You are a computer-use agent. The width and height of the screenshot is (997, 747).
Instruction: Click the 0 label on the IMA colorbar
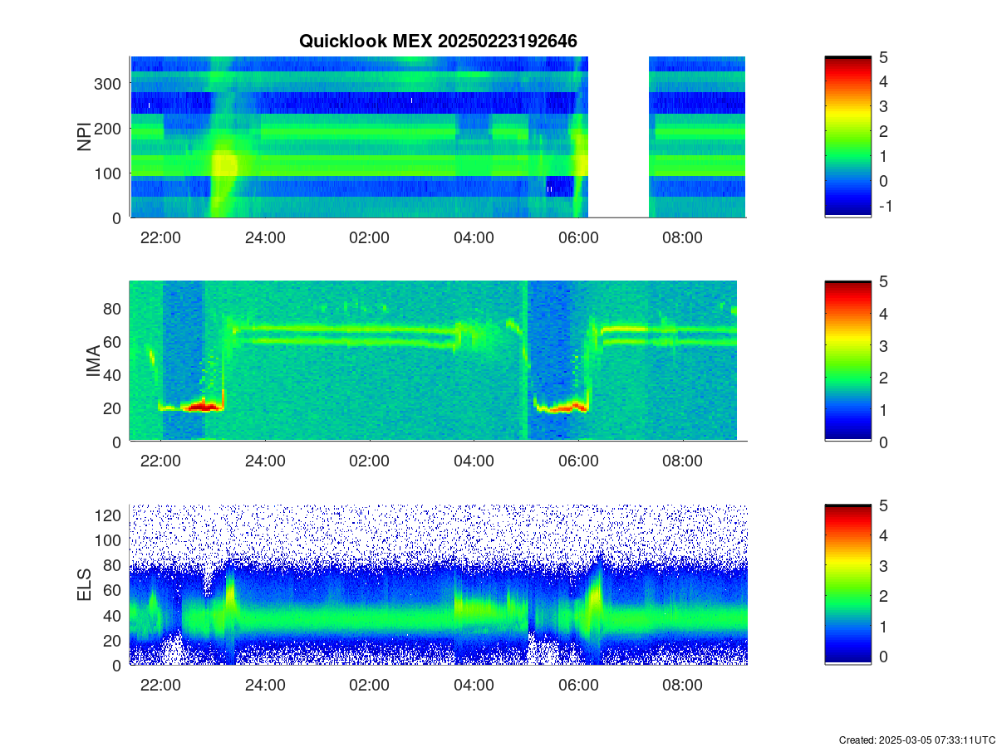coord(884,442)
